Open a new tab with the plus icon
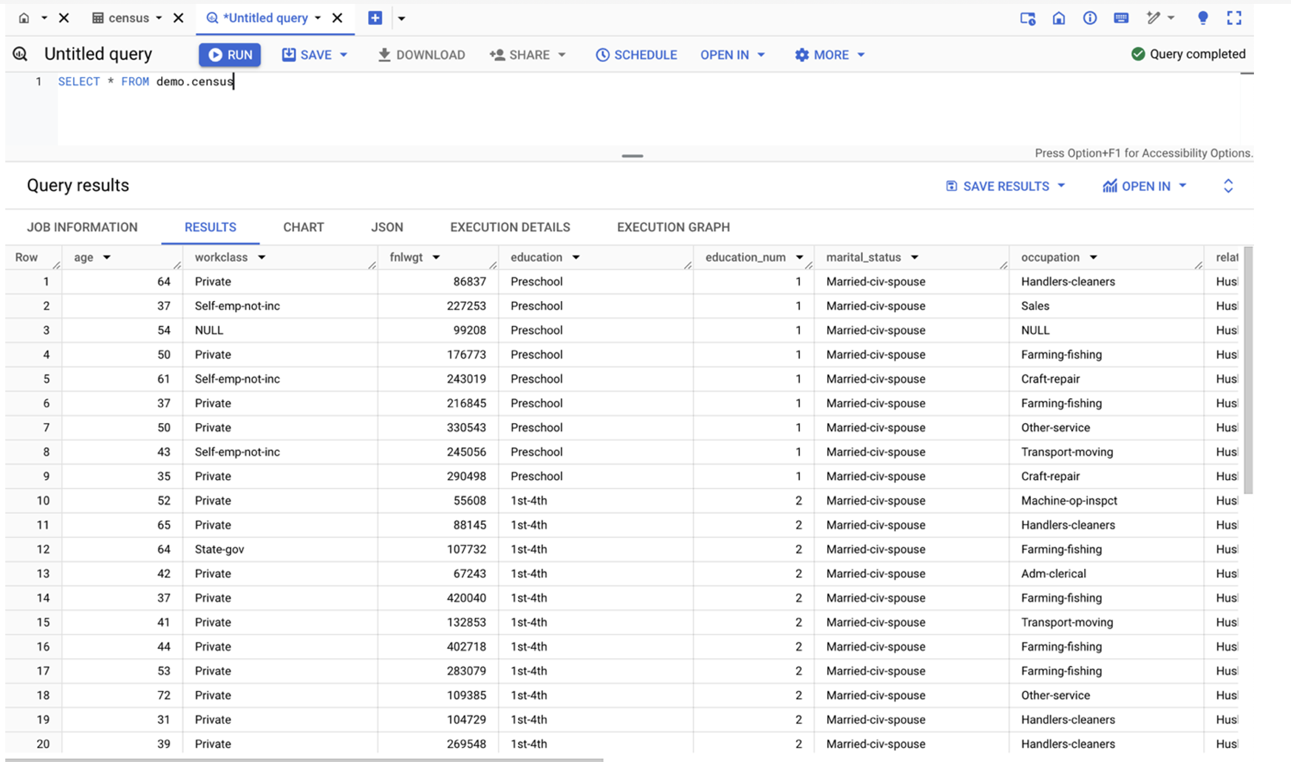The width and height of the screenshot is (1291, 762). (375, 18)
